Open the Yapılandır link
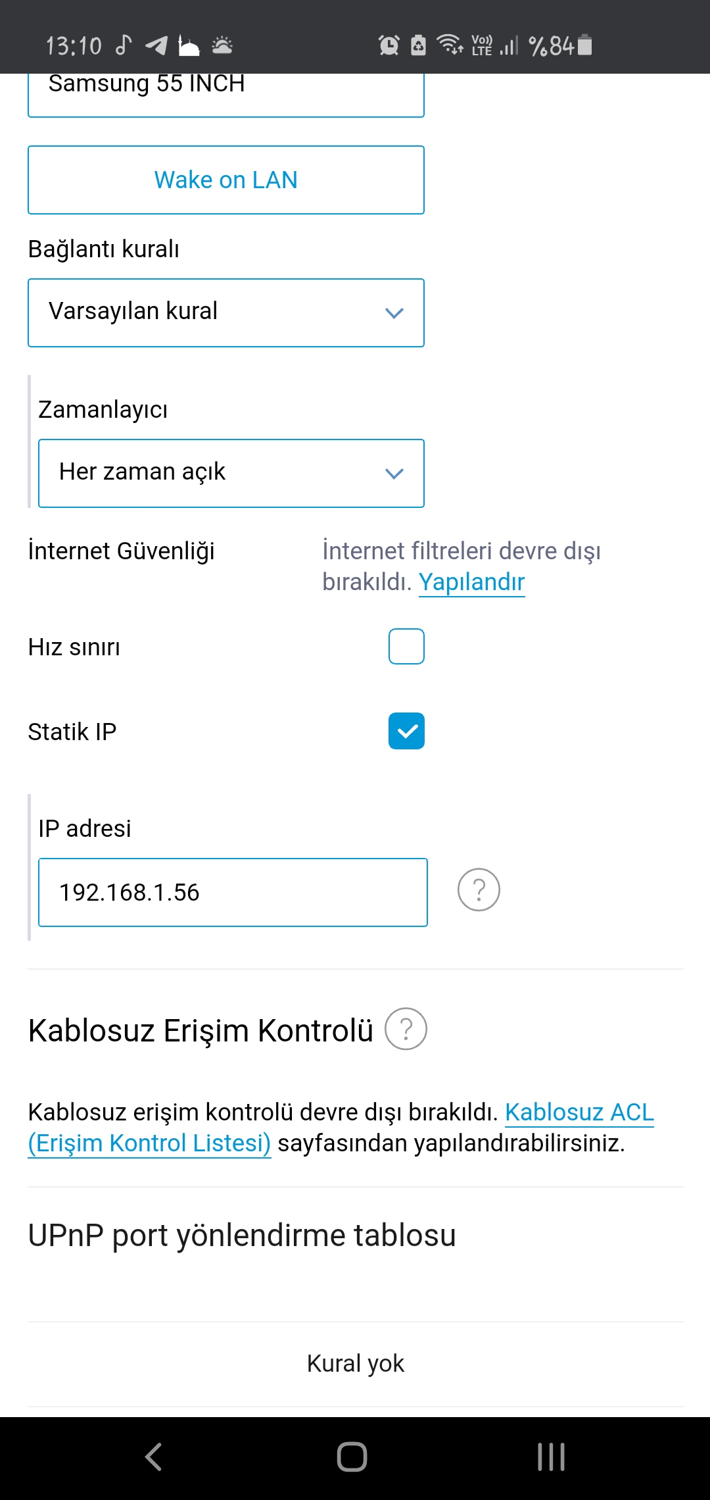710x1500 pixels. point(471,582)
